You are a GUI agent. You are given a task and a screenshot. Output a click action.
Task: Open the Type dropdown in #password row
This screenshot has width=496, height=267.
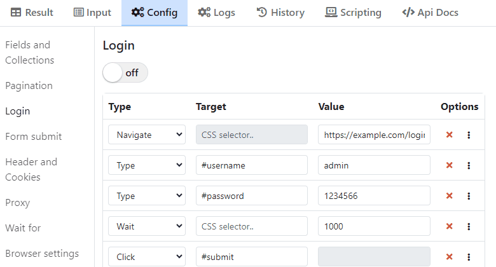click(147, 196)
